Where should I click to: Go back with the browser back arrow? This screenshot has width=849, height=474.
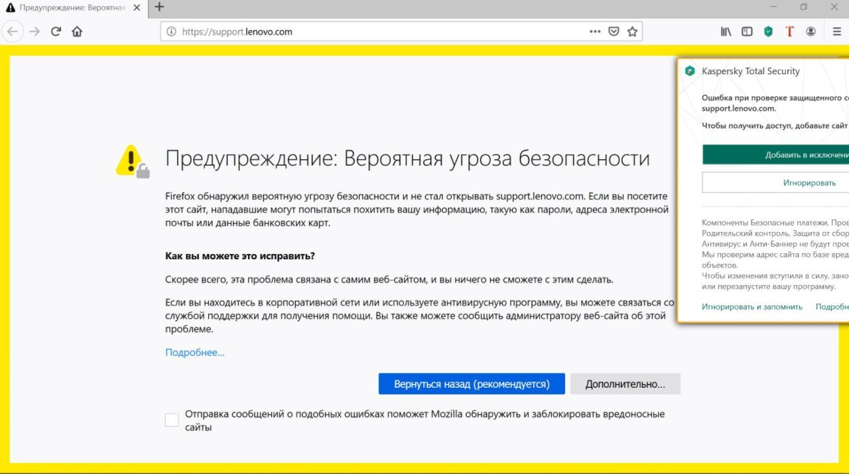13,31
